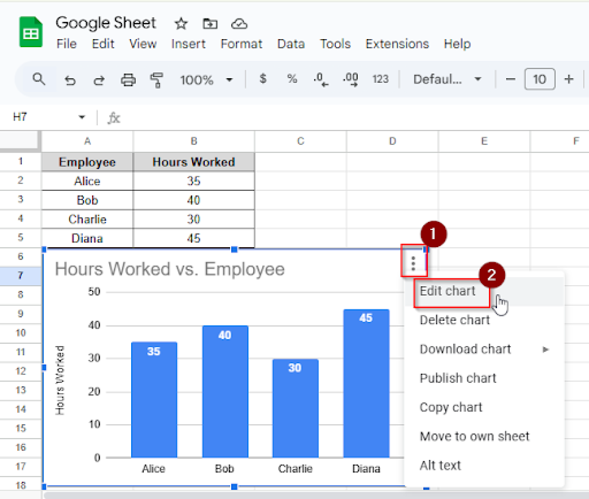The width and height of the screenshot is (589, 499).
Task: Open the Help menu
Action: pos(457,44)
